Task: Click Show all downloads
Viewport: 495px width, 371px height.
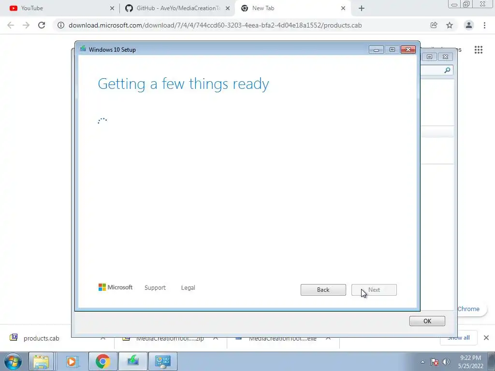Action: point(459,338)
